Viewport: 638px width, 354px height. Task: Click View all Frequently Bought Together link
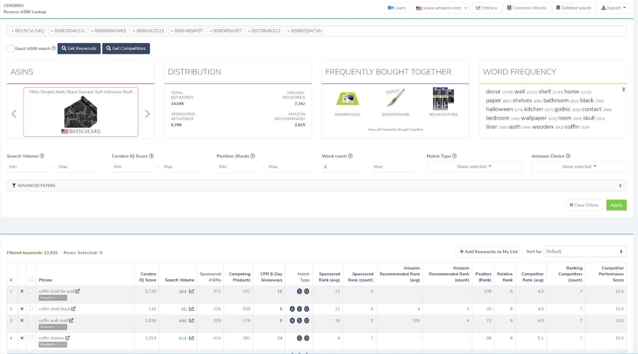395,129
